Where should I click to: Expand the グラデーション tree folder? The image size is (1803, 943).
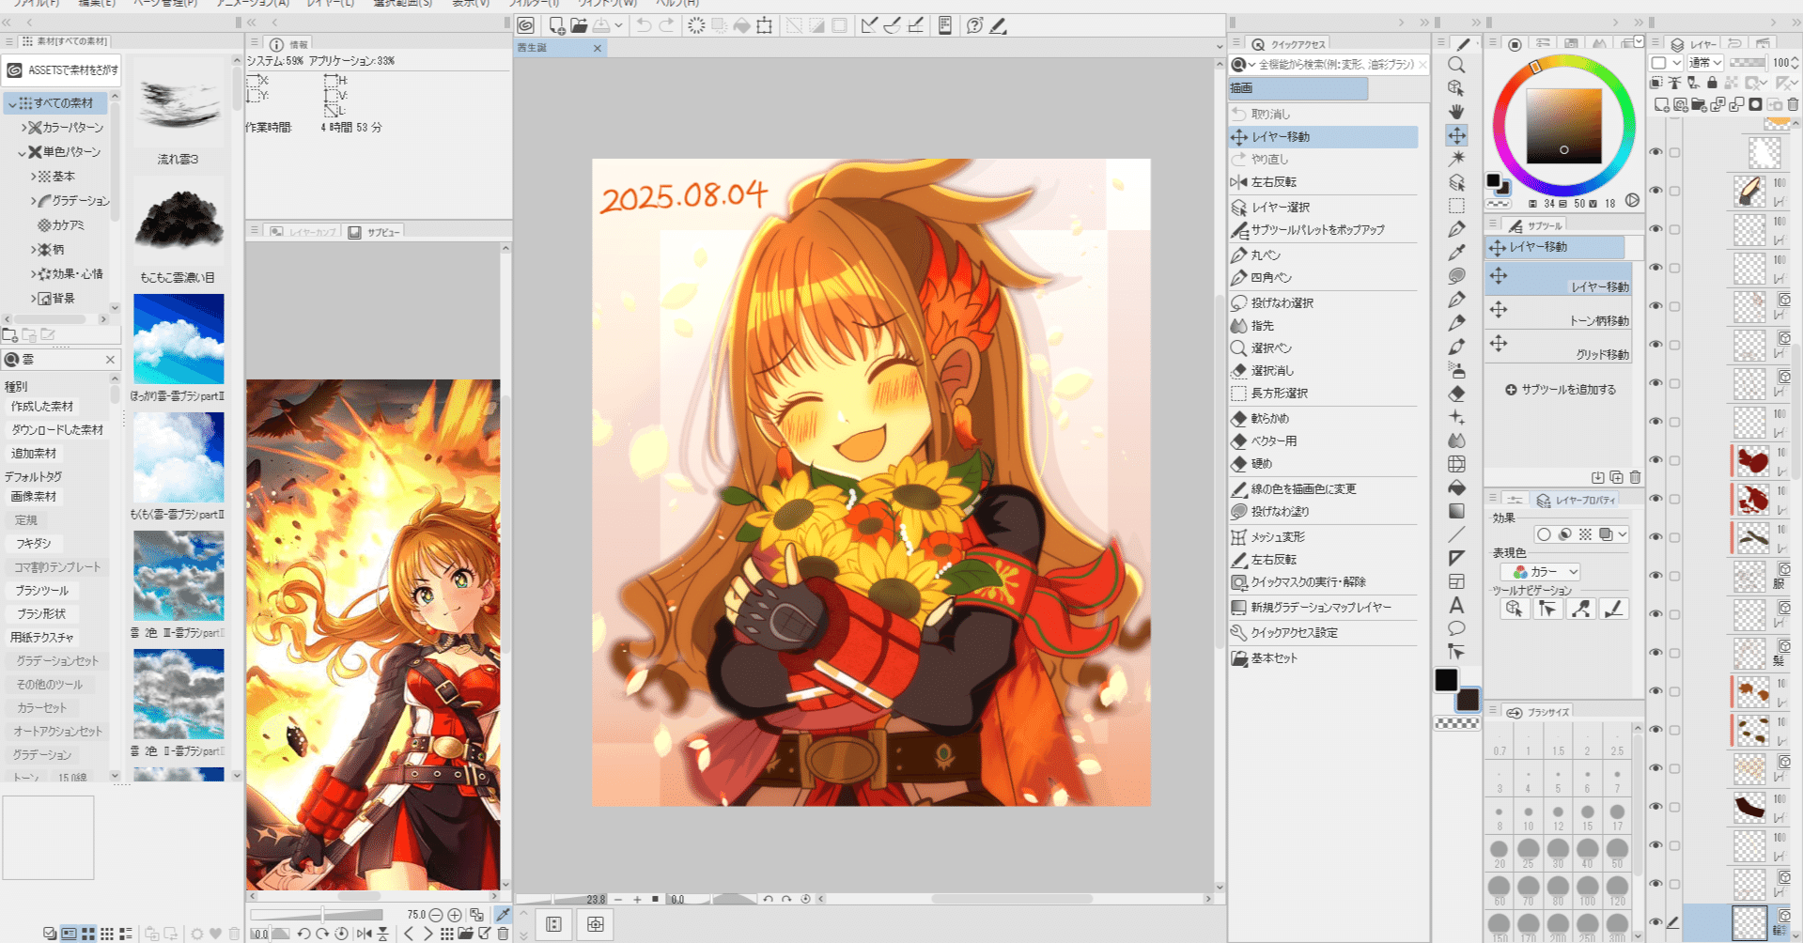34,201
